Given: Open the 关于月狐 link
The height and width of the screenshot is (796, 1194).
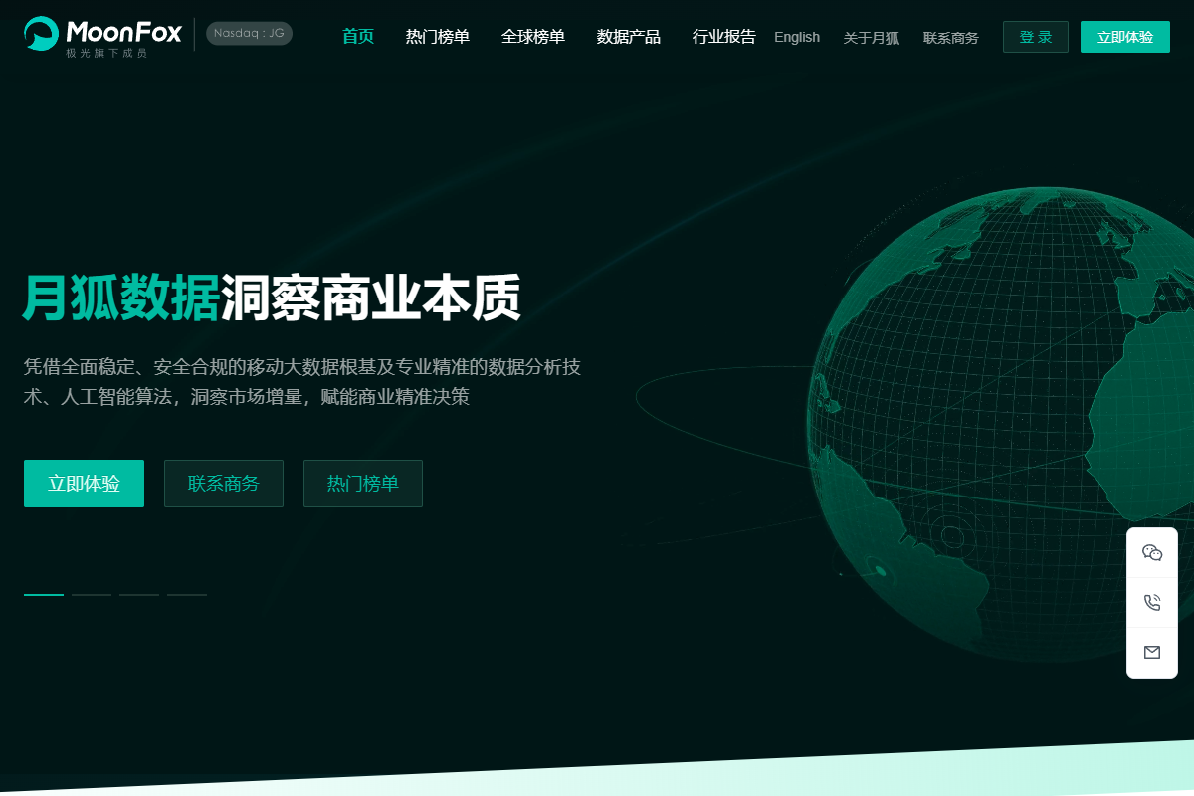Looking at the screenshot, I should pyautogui.click(x=872, y=38).
